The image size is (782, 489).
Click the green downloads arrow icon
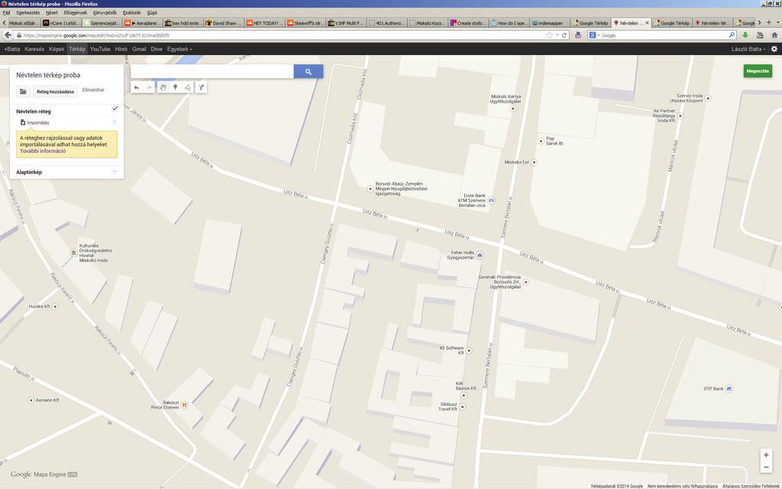coord(745,35)
